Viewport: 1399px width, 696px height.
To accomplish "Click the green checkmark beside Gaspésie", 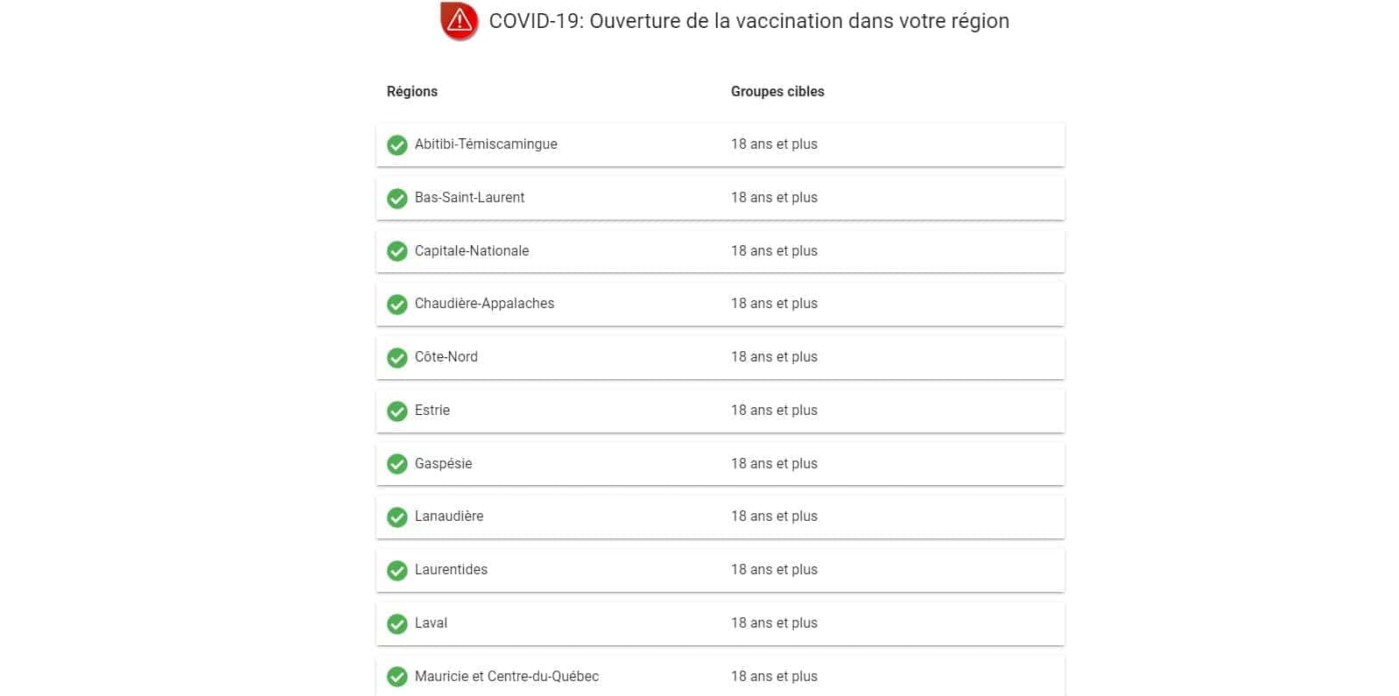I will [397, 464].
